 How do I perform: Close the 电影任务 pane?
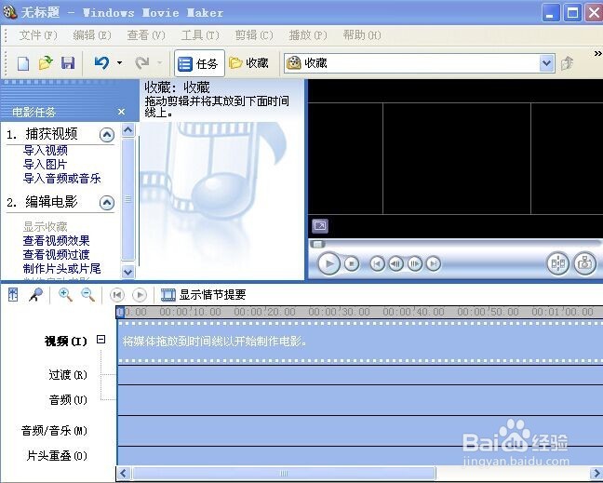[x=122, y=112]
